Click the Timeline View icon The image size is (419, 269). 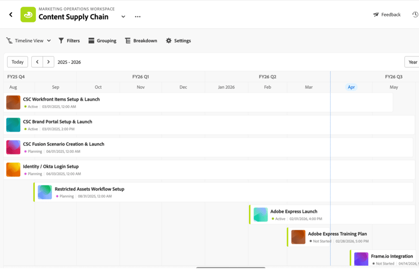tap(9, 41)
